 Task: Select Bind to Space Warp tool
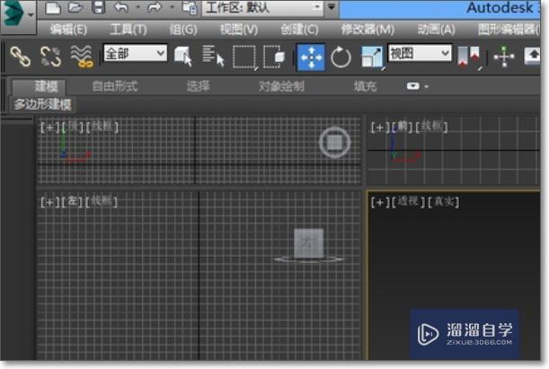coord(82,57)
